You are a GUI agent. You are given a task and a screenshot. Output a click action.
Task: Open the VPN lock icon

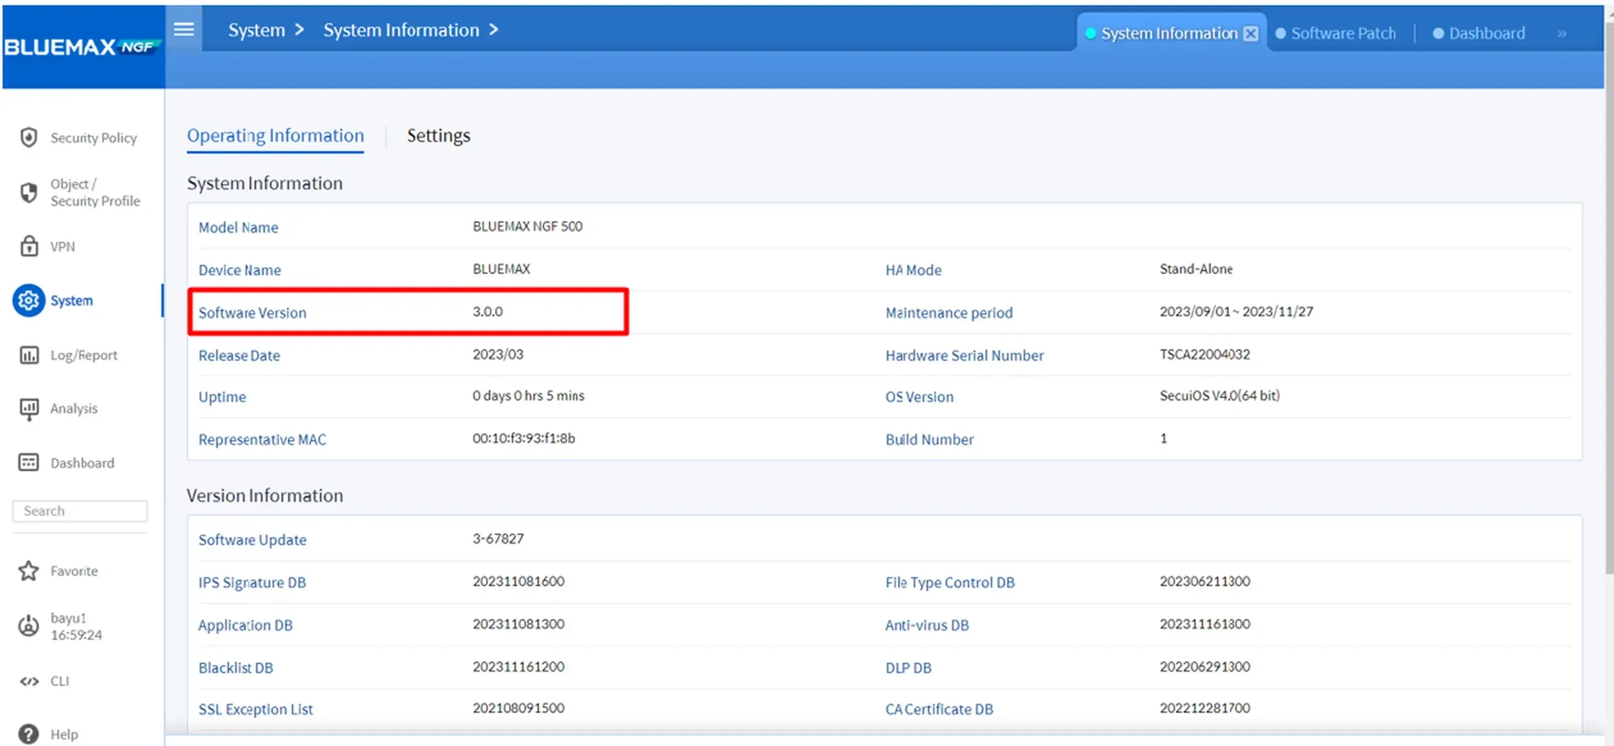click(x=29, y=246)
